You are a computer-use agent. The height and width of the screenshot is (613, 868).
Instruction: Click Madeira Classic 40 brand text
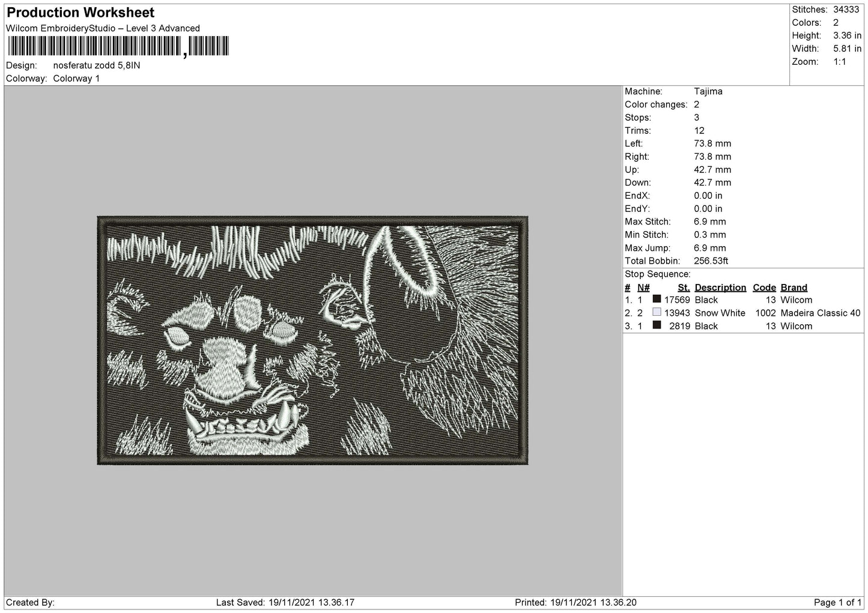[x=821, y=313]
